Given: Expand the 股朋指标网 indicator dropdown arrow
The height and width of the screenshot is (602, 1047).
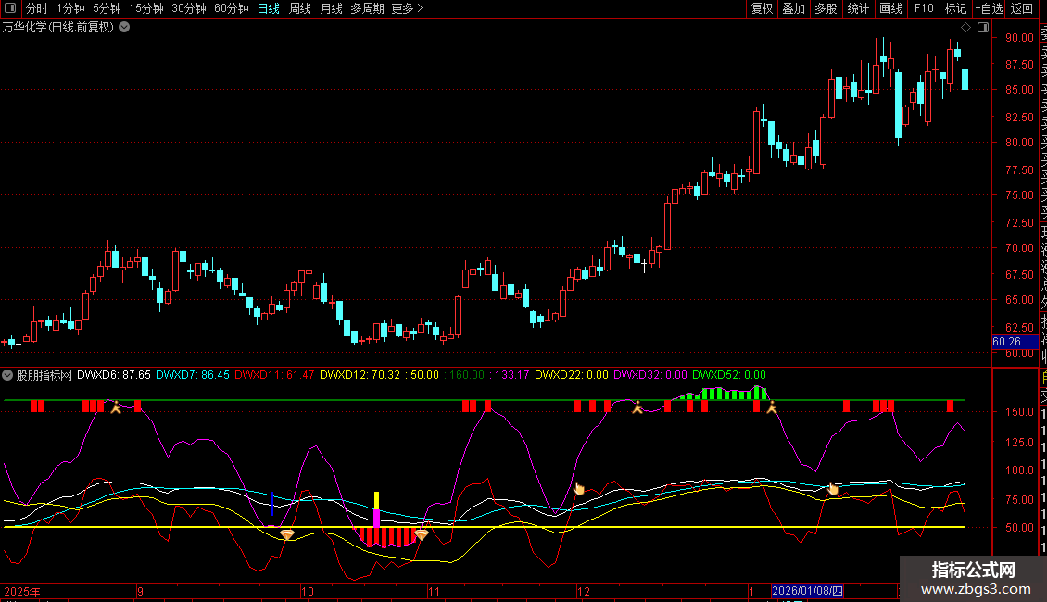Looking at the screenshot, I should (x=8, y=375).
